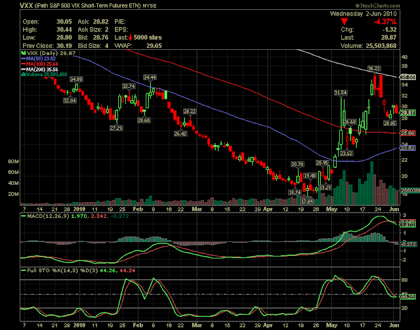Click the StockCharts.com watermark text
Screen dimensions: 420x330
[378, 6]
